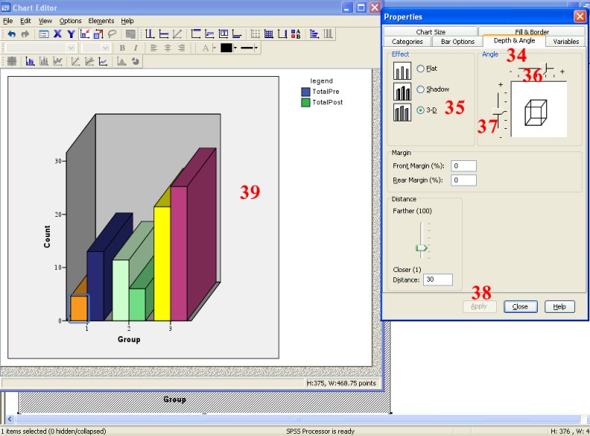The height and width of the screenshot is (436, 590).
Task: Activate the data ID mode icon
Action: click(x=85, y=34)
